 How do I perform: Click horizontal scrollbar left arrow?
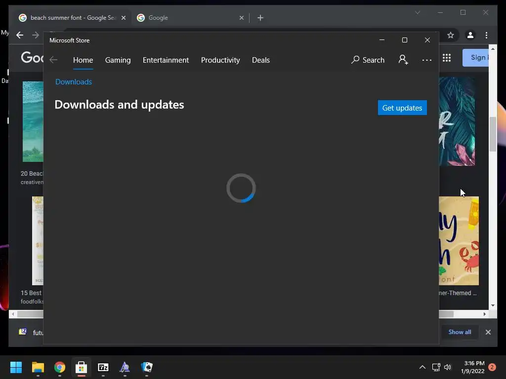pos(13,314)
